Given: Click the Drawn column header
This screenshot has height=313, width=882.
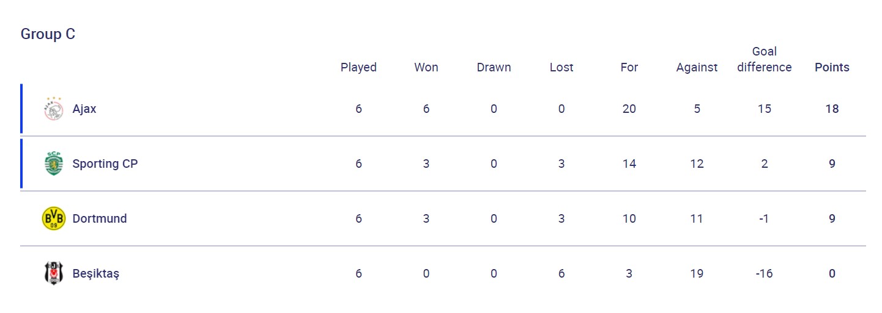Looking at the screenshot, I should [x=494, y=67].
